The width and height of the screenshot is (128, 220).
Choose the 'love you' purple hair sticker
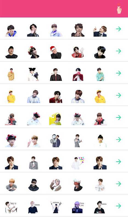click(78, 207)
